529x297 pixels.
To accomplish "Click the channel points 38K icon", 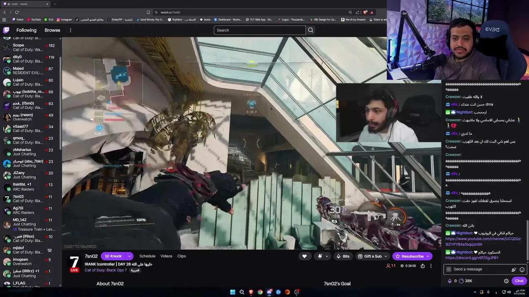I will click(461, 281).
